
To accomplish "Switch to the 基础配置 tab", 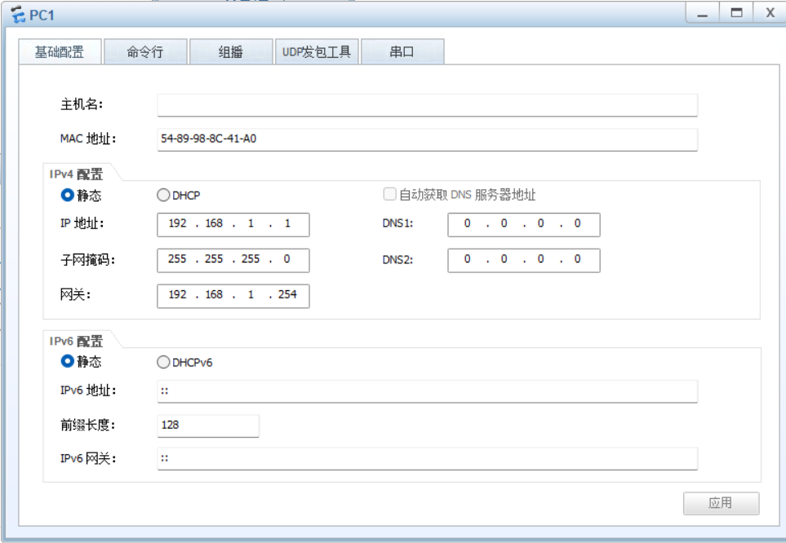I will point(60,51).
